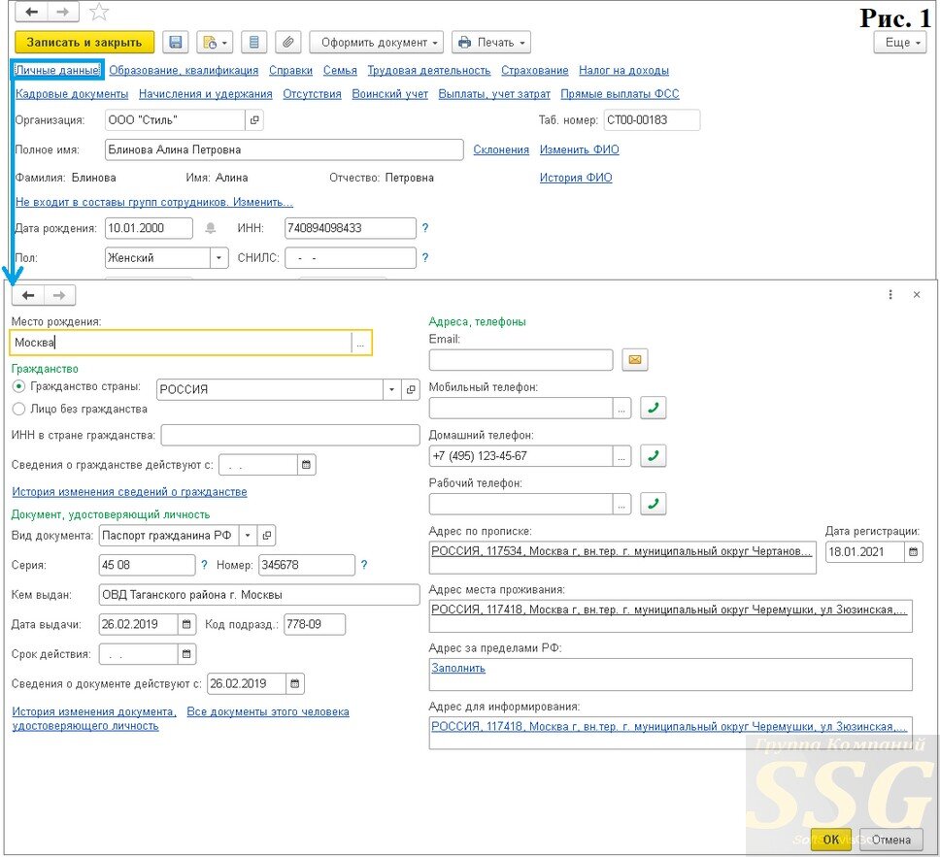Open Паспорт гражданина РФ document type card
This screenshot has width=940, height=857.
(x=267, y=535)
